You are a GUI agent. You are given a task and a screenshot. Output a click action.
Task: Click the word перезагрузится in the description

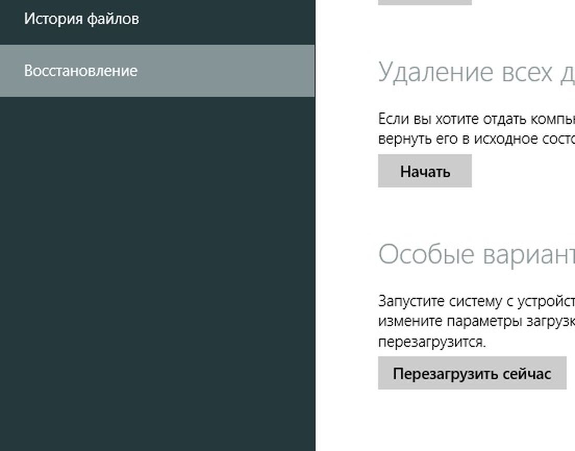[432, 342]
